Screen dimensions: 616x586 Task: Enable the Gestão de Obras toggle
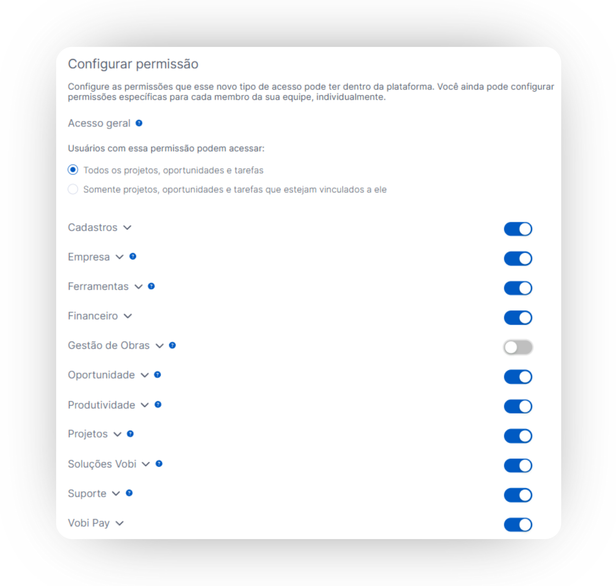tap(518, 347)
